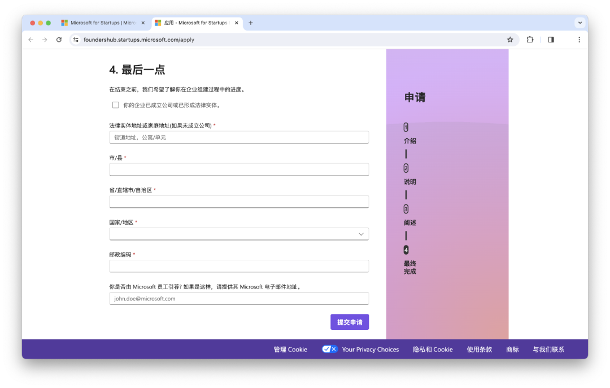The image size is (610, 388).
Task: Click the address bar URL
Action: point(139,40)
